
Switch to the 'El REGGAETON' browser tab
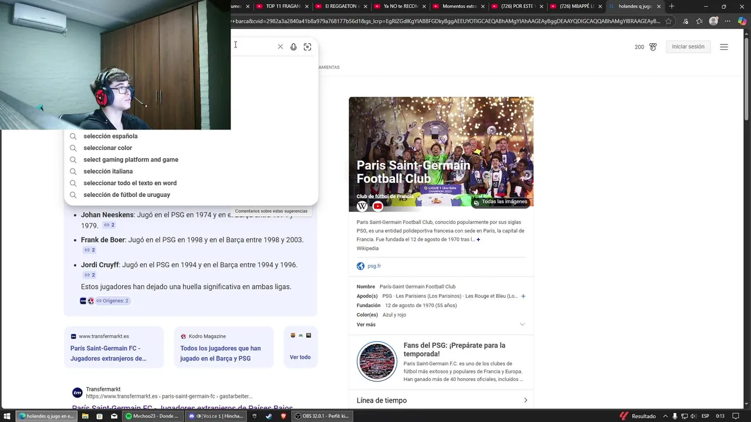[x=342, y=6]
